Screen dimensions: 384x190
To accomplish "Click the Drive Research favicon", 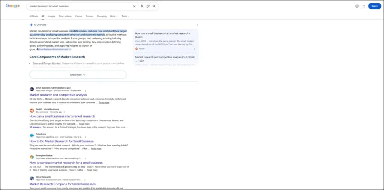I will 32,178.
